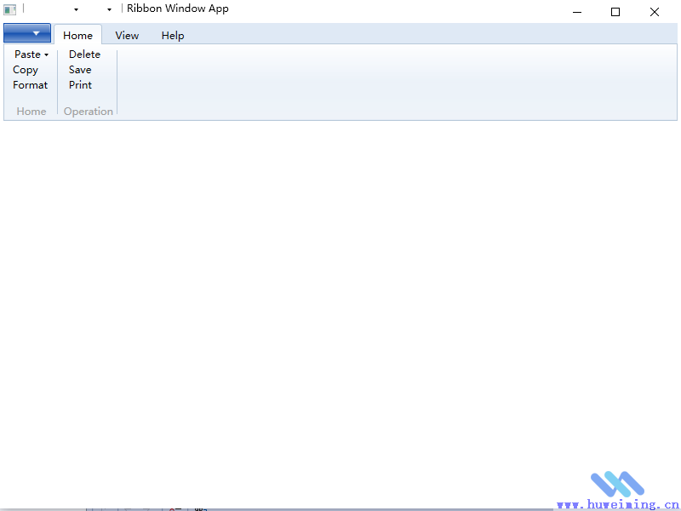Click the Delete button in Operation group
The width and height of the screenshot is (681, 511).
[x=84, y=55]
